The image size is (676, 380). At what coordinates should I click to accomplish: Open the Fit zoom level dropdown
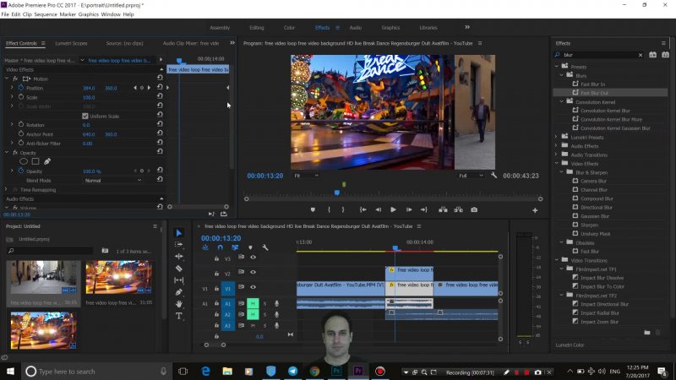tap(305, 176)
